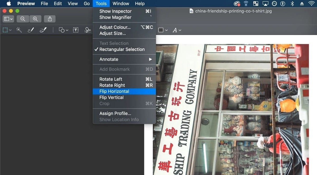Open Creative Cloud menu bar icon

(237, 4)
